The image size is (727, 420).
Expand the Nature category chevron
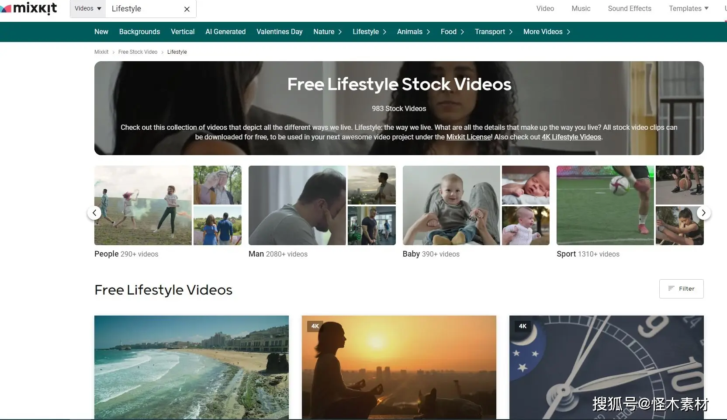pyautogui.click(x=340, y=32)
